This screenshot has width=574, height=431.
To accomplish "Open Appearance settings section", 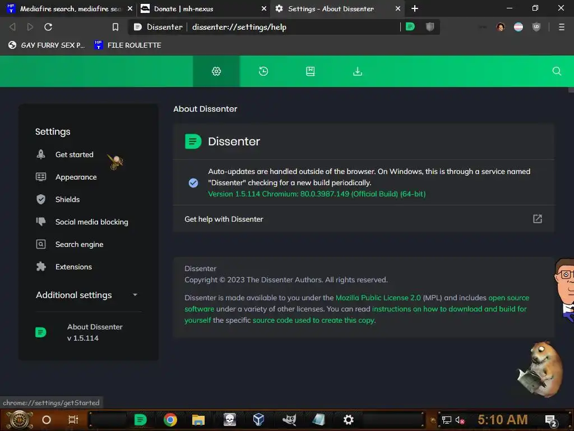I will 76,177.
